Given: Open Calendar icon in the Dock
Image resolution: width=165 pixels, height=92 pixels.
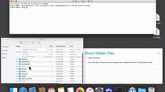Looking at the screenshot, I should point(51,90).
